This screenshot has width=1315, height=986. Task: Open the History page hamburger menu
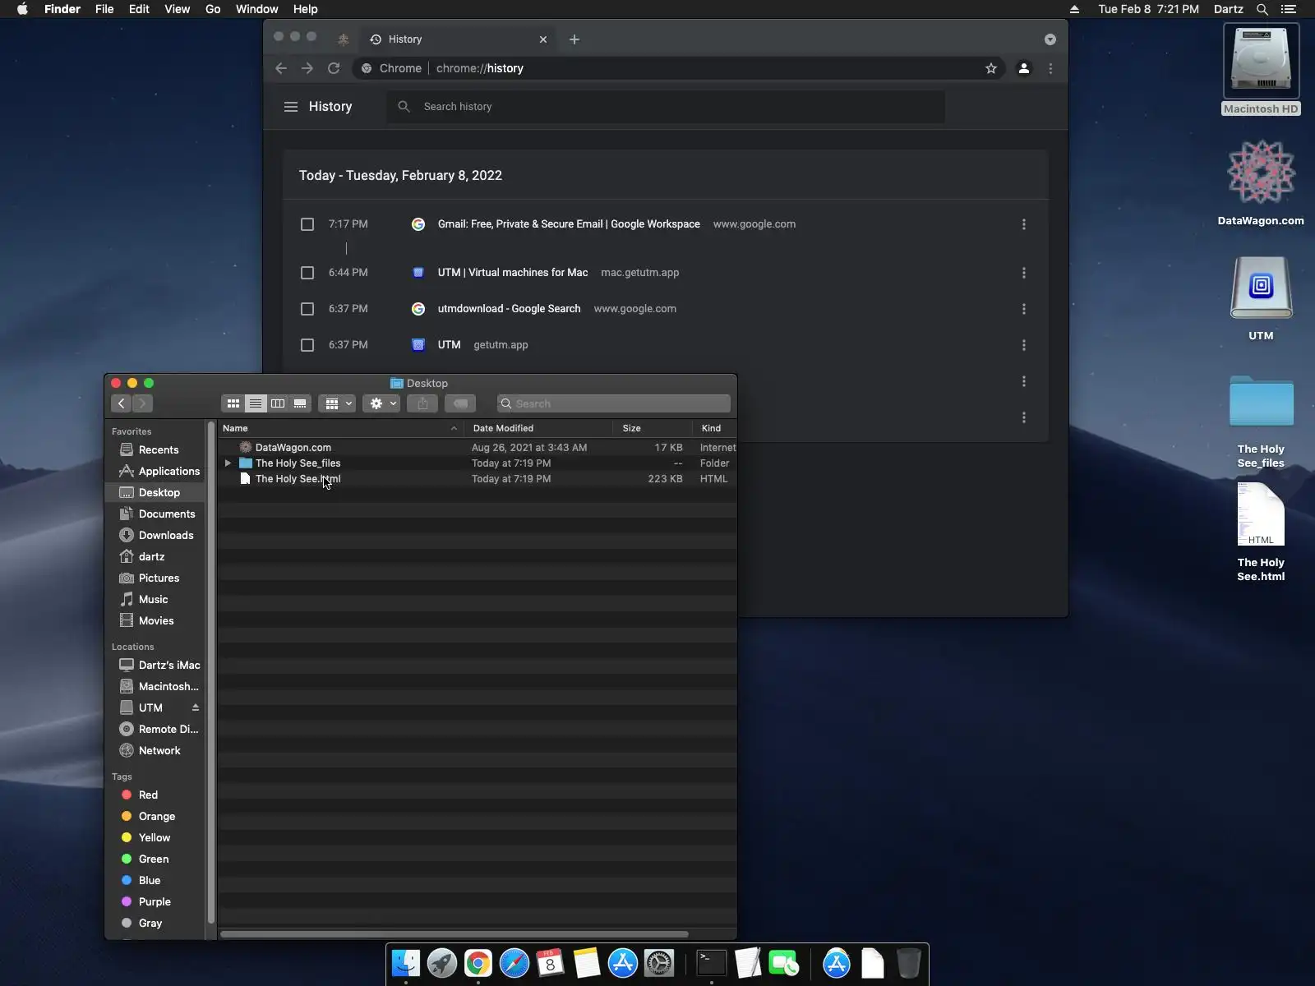(291, 107)
